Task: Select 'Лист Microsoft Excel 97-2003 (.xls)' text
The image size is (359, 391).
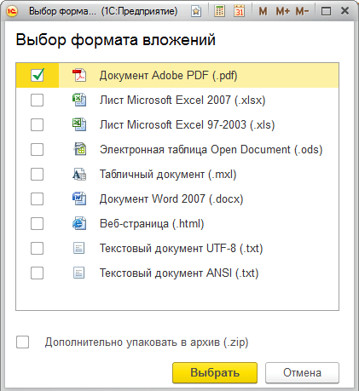Action: pyautogui.click(x=187, y=125)
